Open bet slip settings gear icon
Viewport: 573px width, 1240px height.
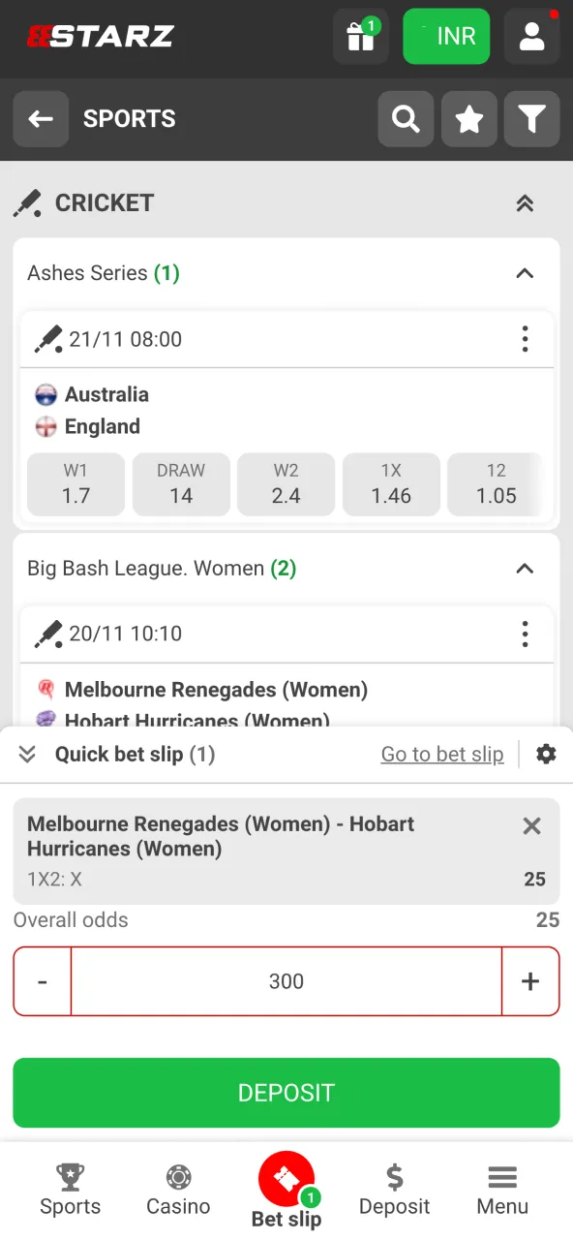click(x=547, y=754)
